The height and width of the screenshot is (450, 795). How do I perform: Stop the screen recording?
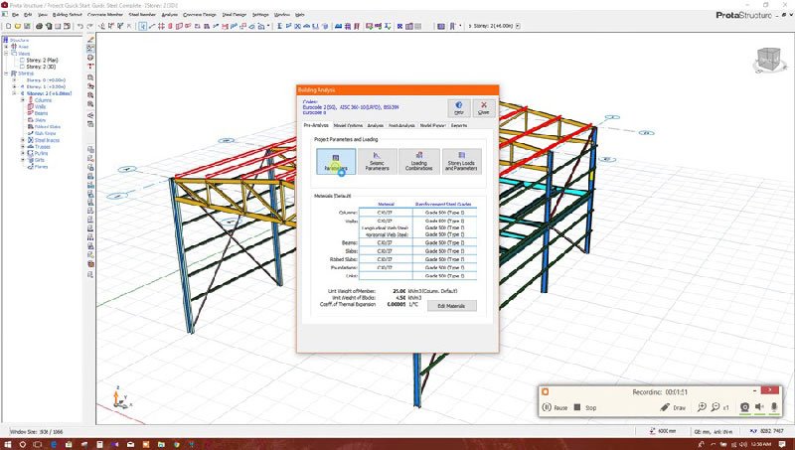click(578, 407)
